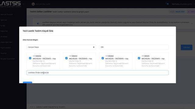Click the barcode icon beside 135912
The height and width of the screenshot is (109, 195).
click(x=106, y=56)
